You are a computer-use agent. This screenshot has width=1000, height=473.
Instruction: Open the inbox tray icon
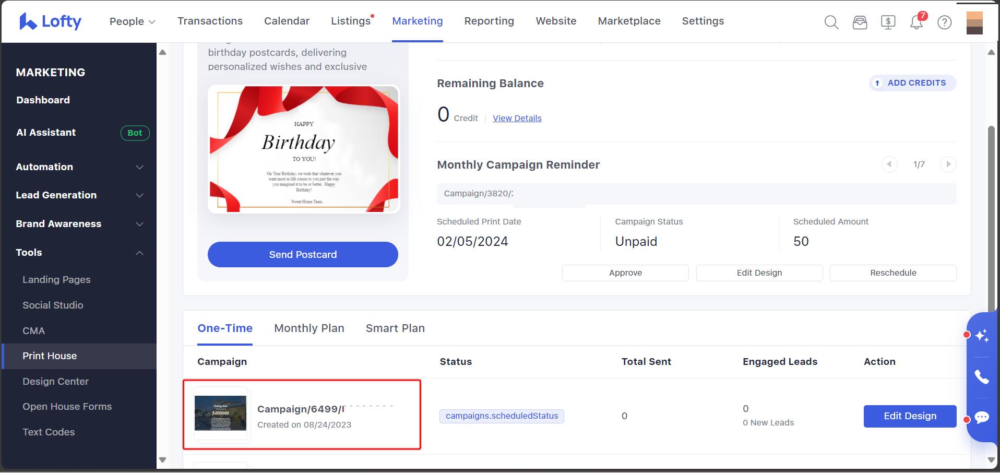coord(860,22)
